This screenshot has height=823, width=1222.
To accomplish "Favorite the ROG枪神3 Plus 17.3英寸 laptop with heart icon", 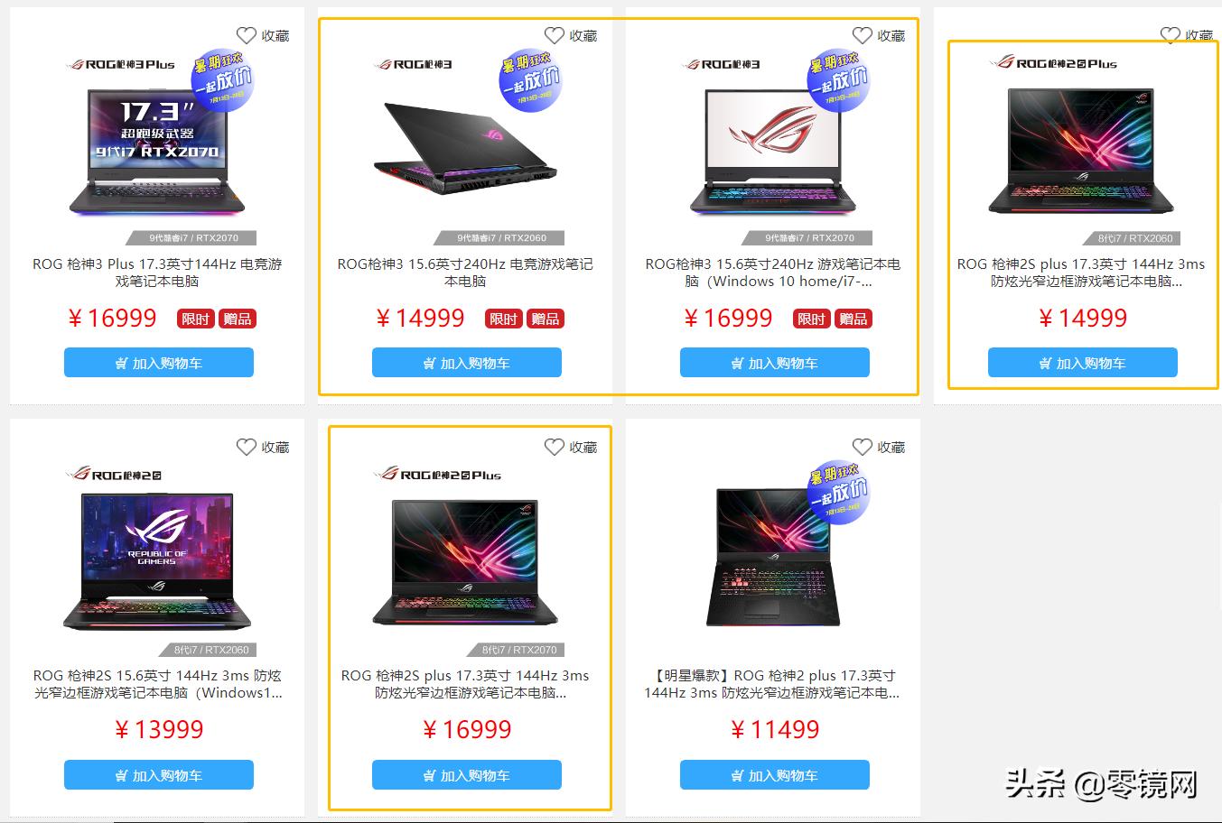I will tap(247, 36).
